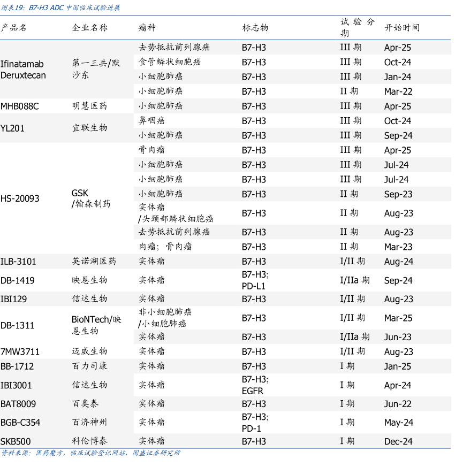
Task: Select the BioNTech/映恩生物 company cell
Action: [x=96, y=325]
